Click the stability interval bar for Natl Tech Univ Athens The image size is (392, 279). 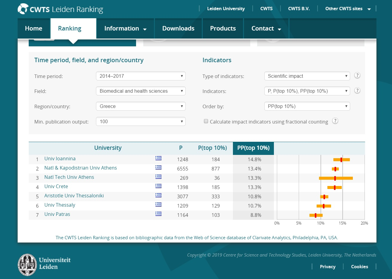tap(336, 178)
